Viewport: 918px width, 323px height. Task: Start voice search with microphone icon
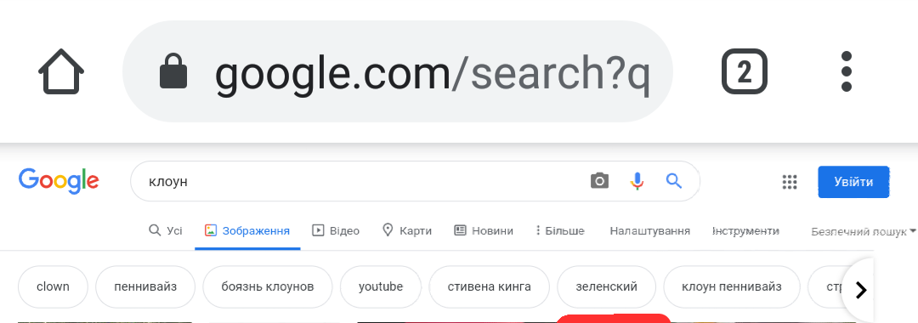pyautogui.click(x=637, y=181)
